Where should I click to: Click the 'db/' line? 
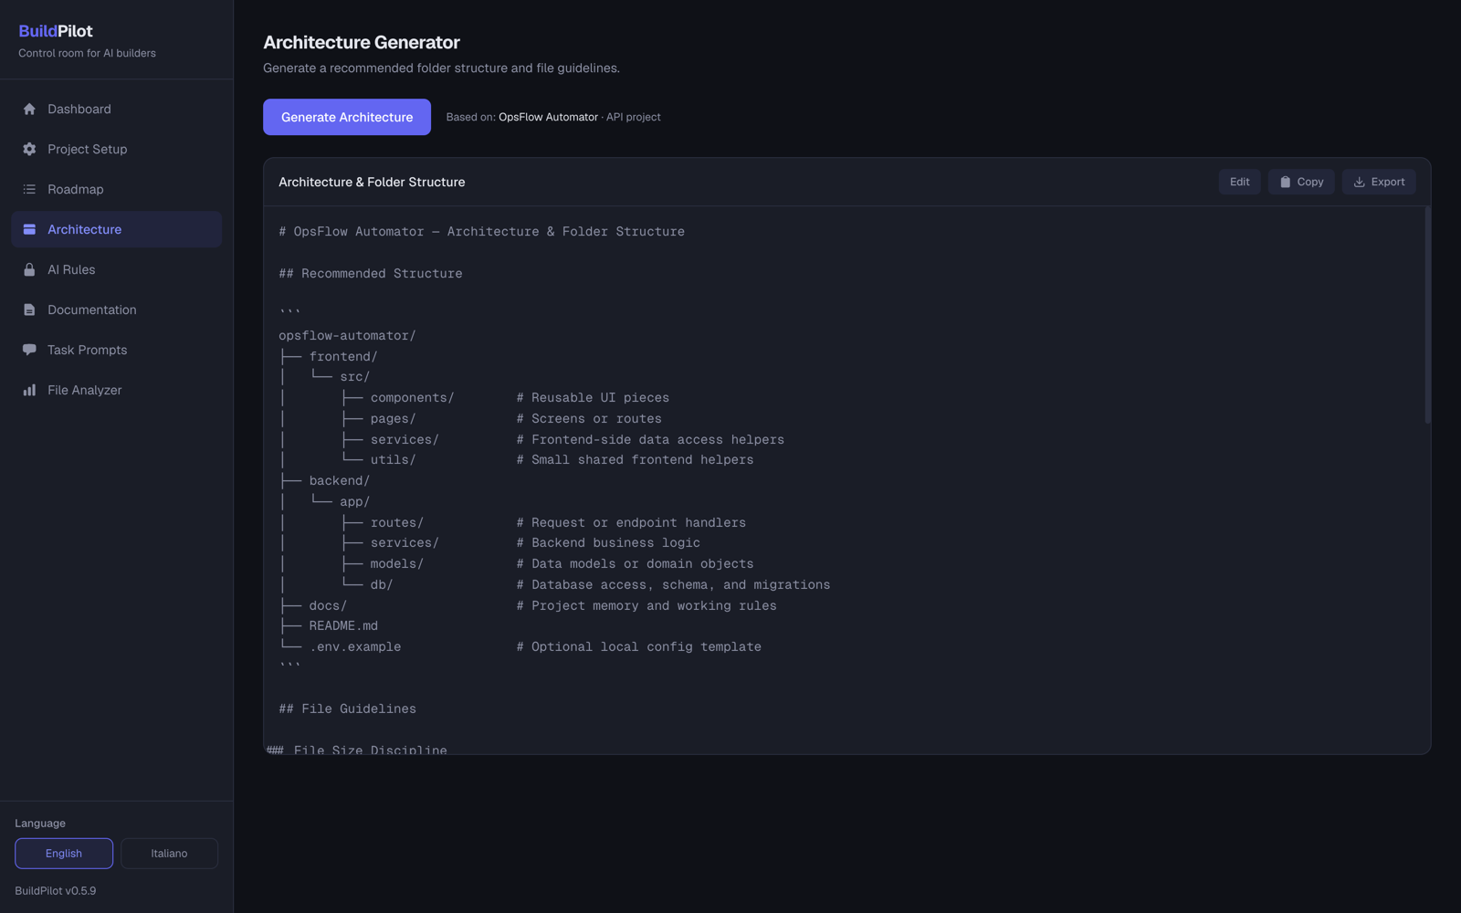coord(382,584)
